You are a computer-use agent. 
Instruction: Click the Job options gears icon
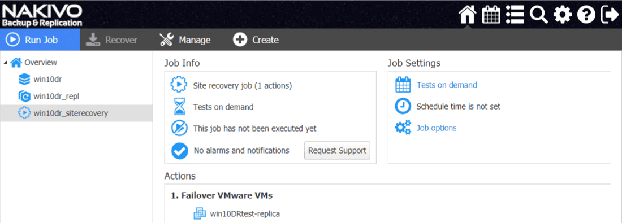coord(403,128)
